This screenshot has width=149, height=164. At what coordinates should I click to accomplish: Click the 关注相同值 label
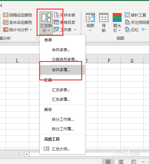pos(140,23)
